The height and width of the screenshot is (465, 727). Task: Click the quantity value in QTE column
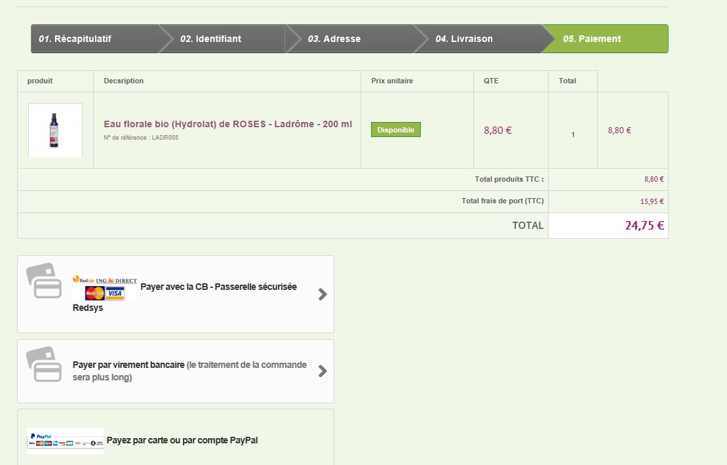coord(573,134)
